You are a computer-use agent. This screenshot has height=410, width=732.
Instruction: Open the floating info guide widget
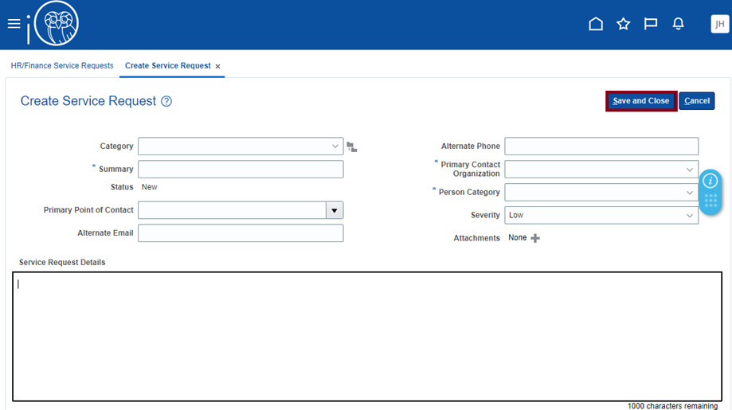pos(710,181)
